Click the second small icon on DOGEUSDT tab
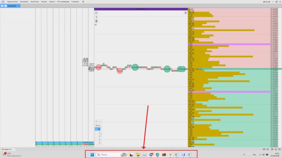Viewport: 282px width, 158px height. [x=6, y=6]
